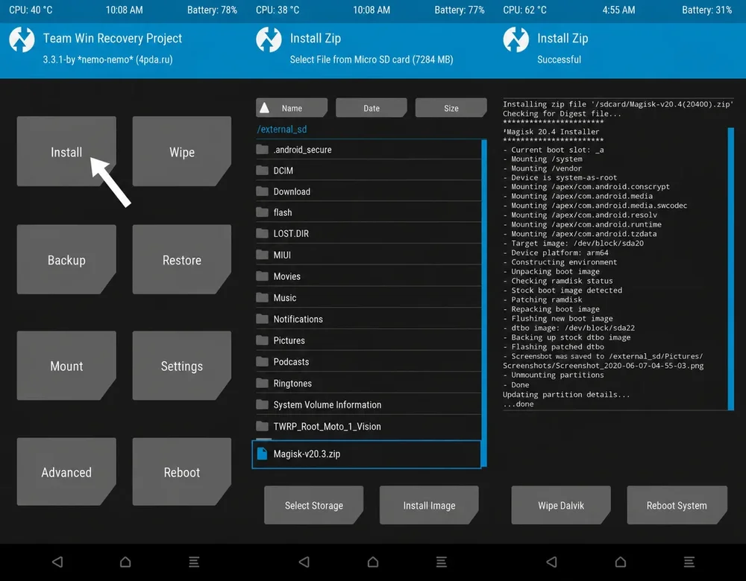746x581 pixels.
Task: Click TWRP logo in Team Win Recovery header
Action: (x=22, y=39)
